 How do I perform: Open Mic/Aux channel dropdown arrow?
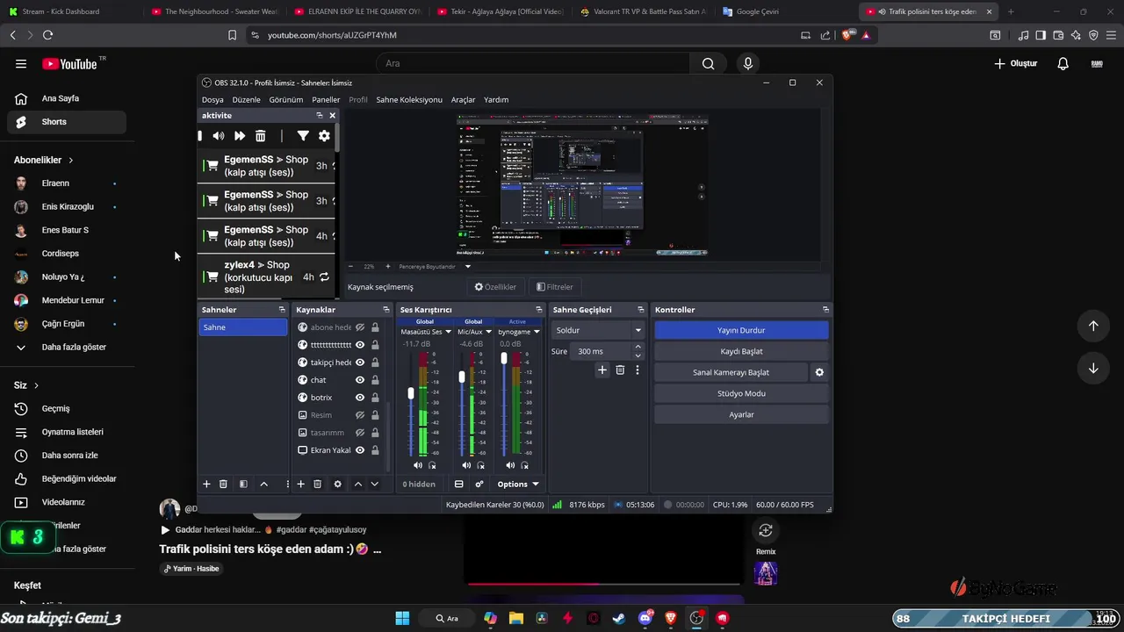pyautogui.click(x=488, y=332)
